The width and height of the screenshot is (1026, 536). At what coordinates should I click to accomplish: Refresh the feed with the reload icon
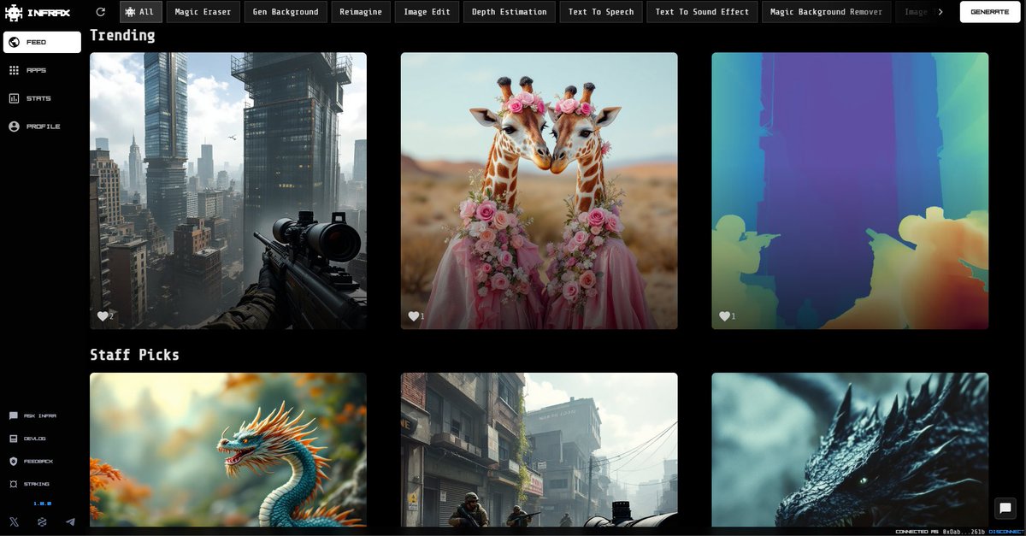(x=101, y=12)
